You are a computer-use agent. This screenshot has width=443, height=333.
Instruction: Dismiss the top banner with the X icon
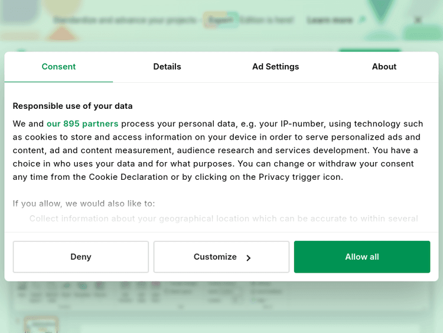coord(418,20)
